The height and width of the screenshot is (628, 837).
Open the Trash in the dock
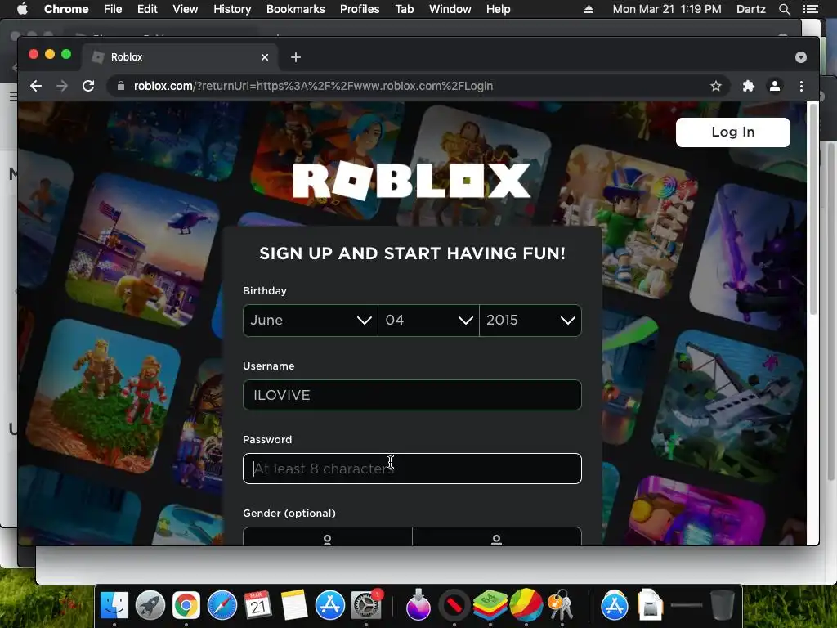pos(723,605)
